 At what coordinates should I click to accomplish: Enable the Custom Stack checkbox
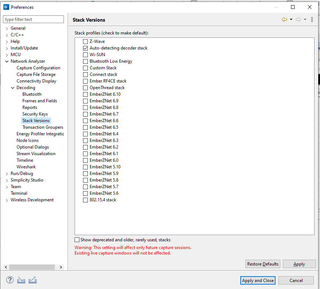click(85, 68)
